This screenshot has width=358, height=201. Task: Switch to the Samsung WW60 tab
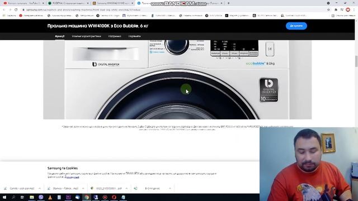click(x=112, y=3)
